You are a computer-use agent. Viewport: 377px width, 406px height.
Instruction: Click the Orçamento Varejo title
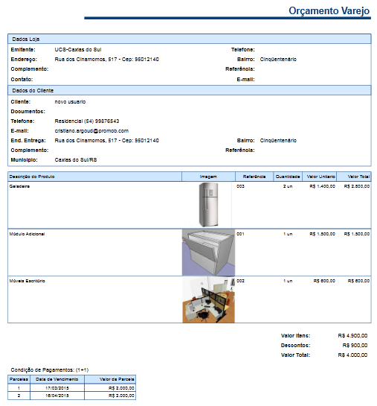click(x=329, y=11)
